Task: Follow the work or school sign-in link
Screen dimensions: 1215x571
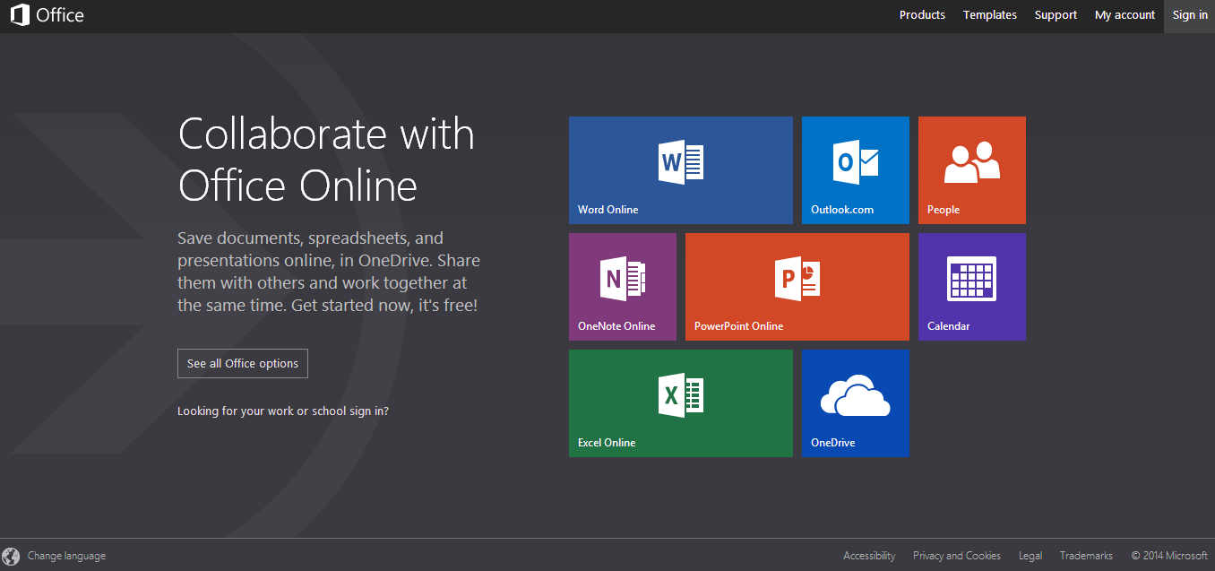Action: click(283, 411)
